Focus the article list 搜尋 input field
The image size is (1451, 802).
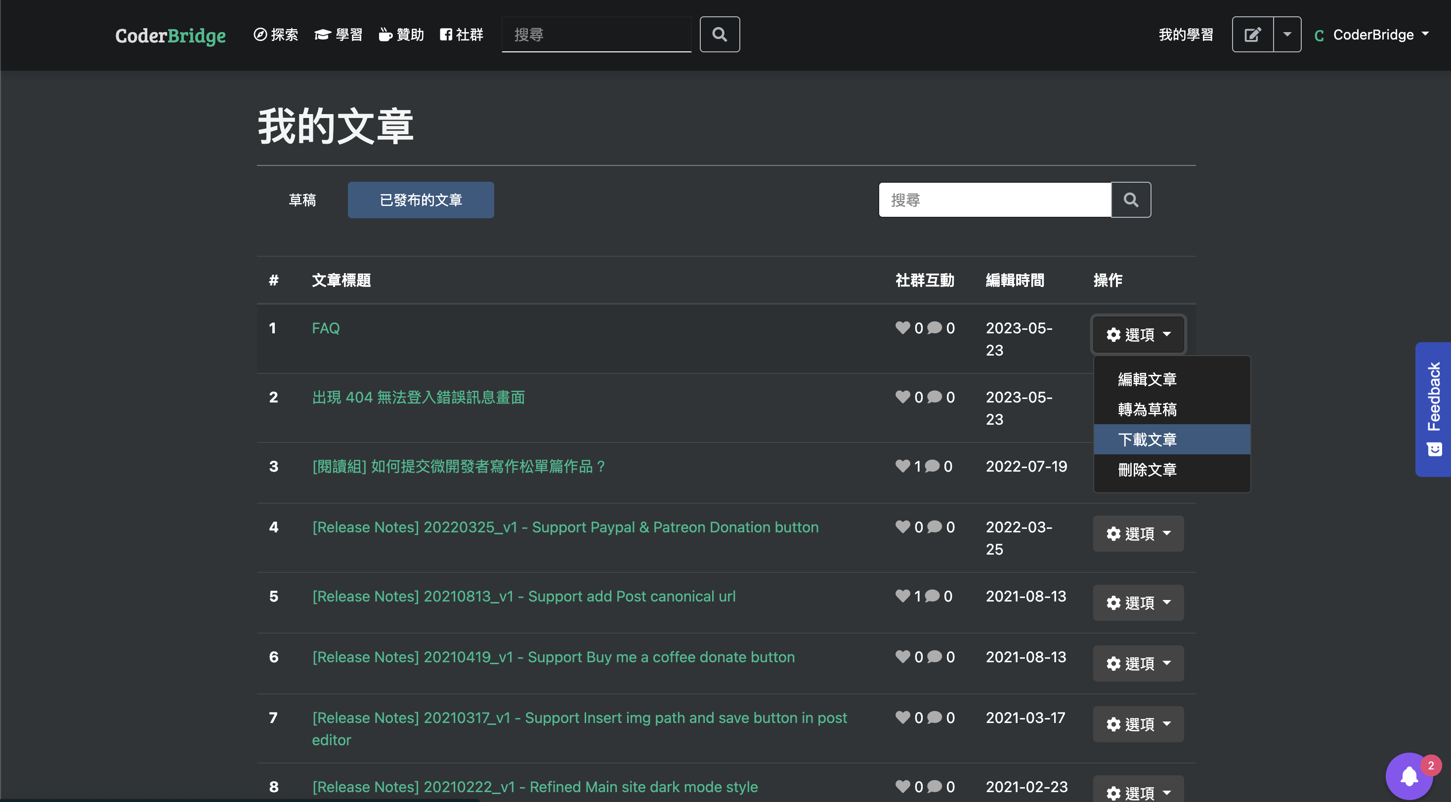994,200
